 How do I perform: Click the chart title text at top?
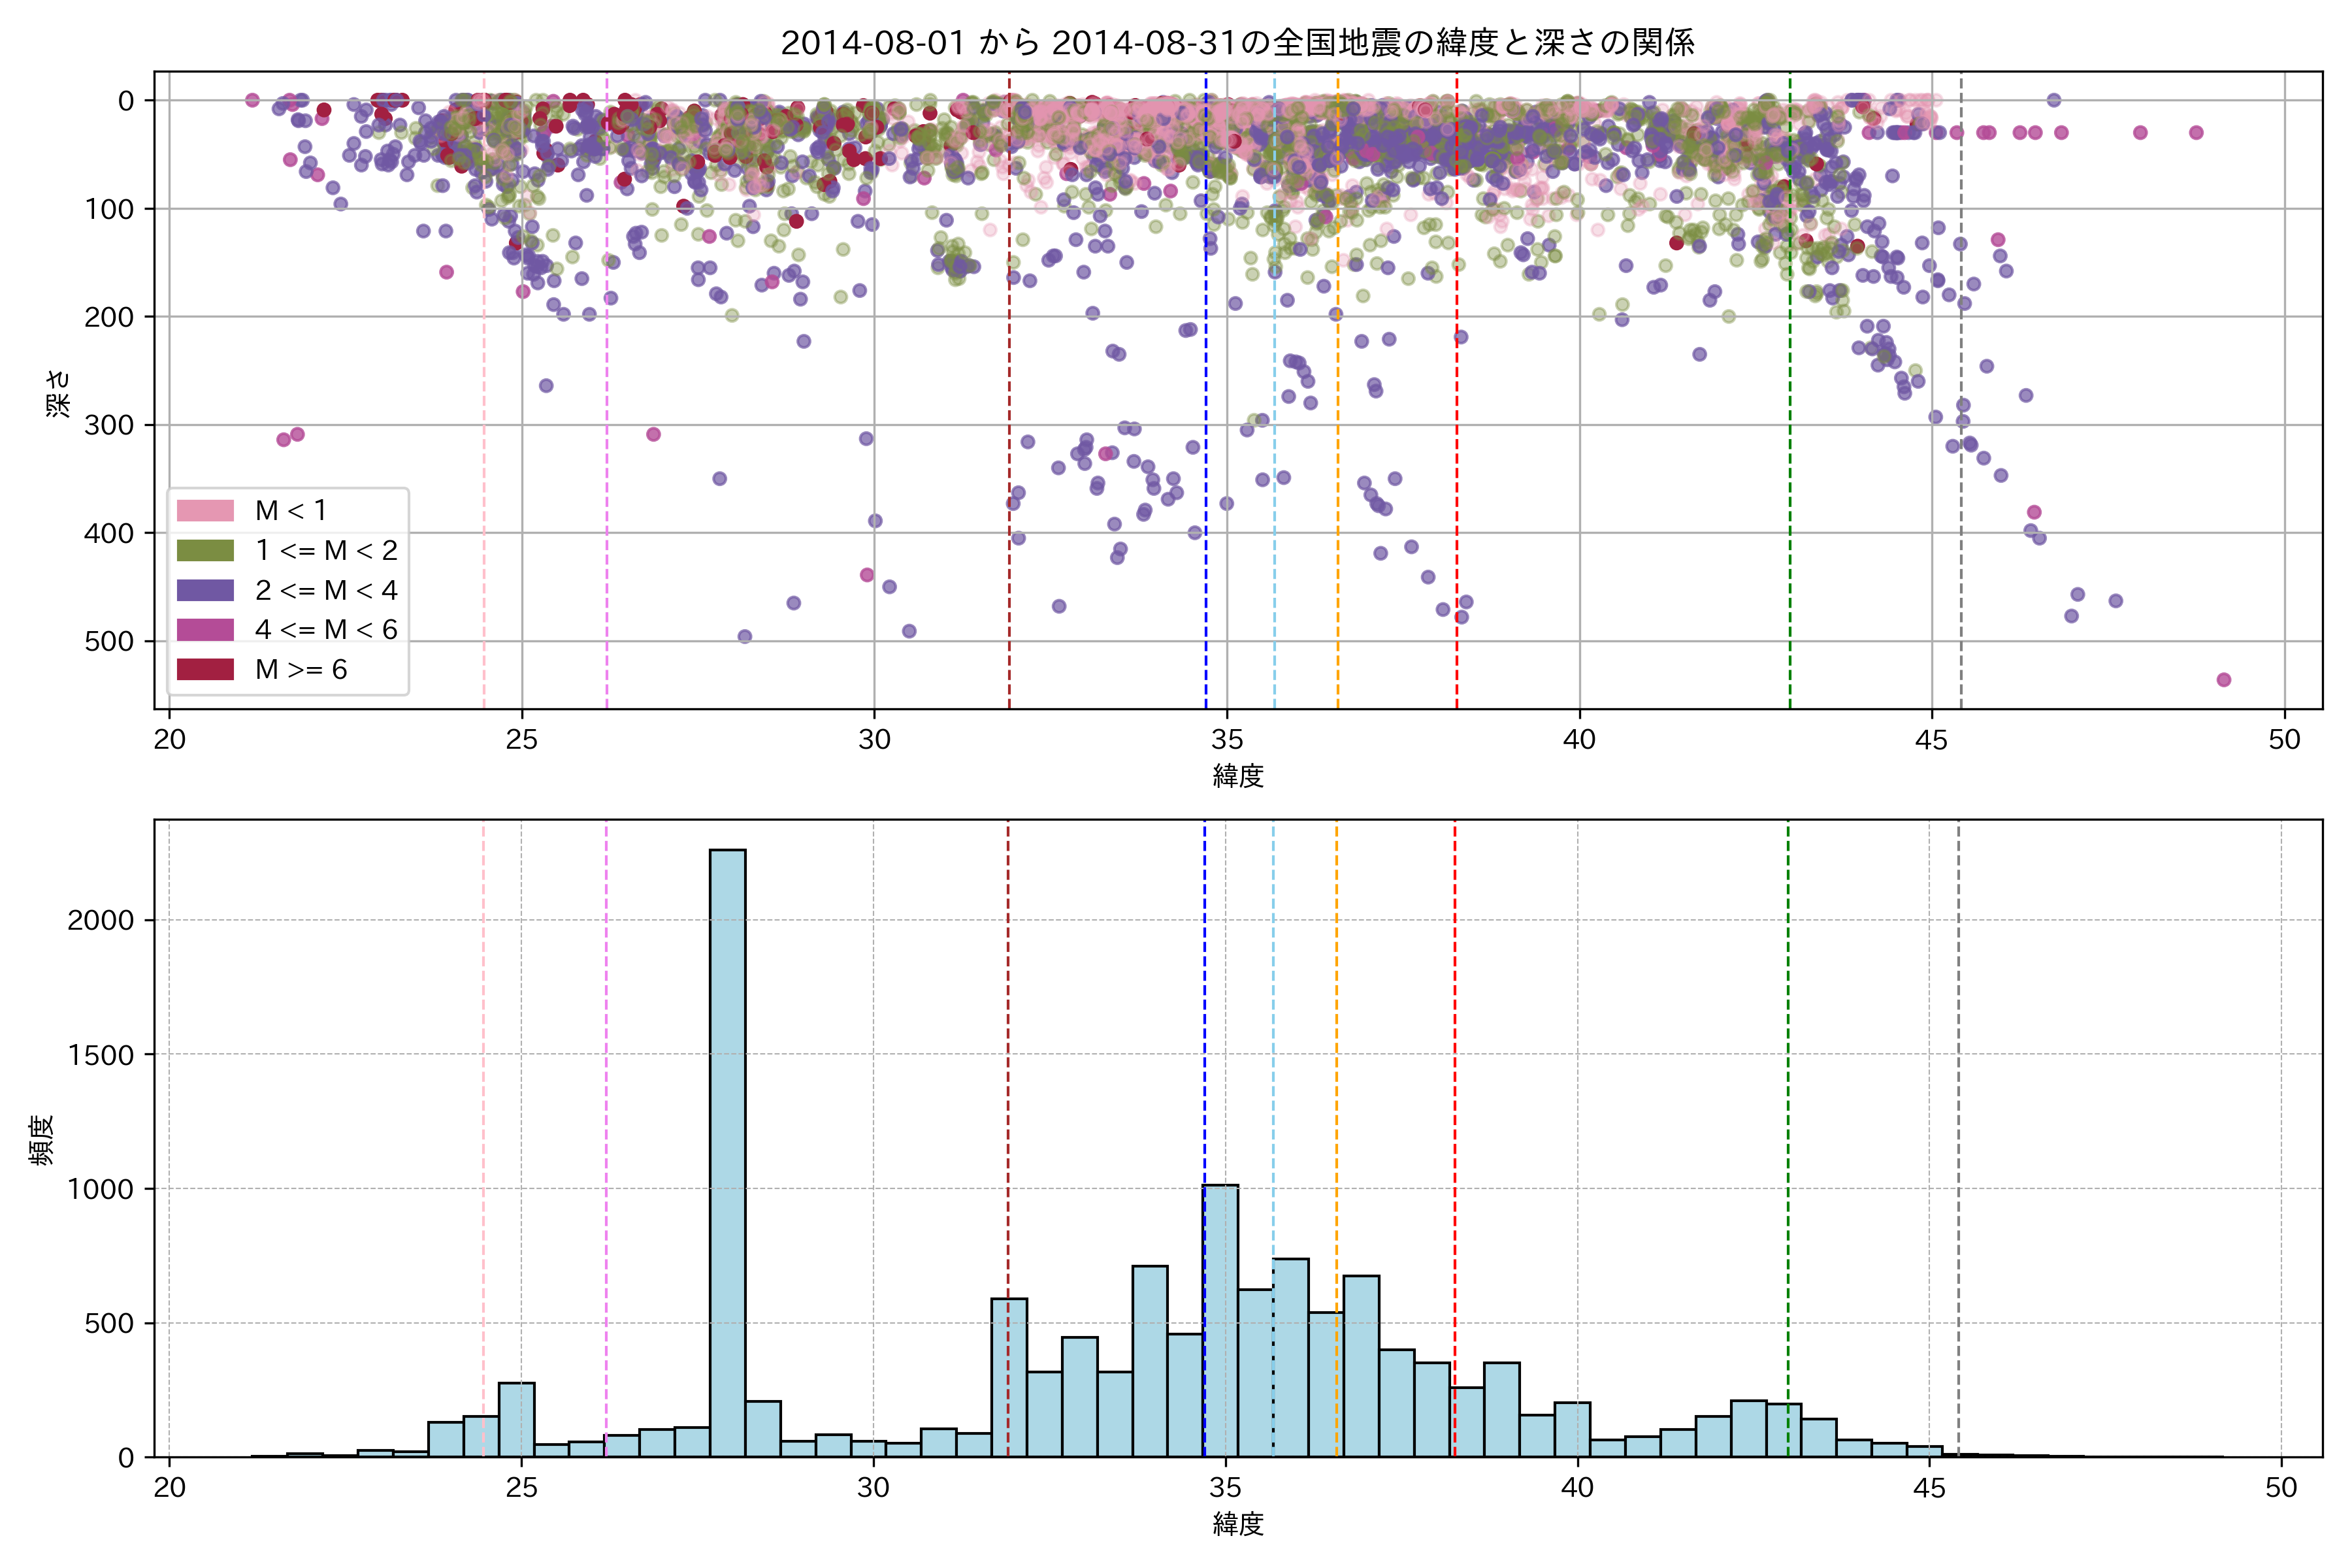(x=1237, y=43)
